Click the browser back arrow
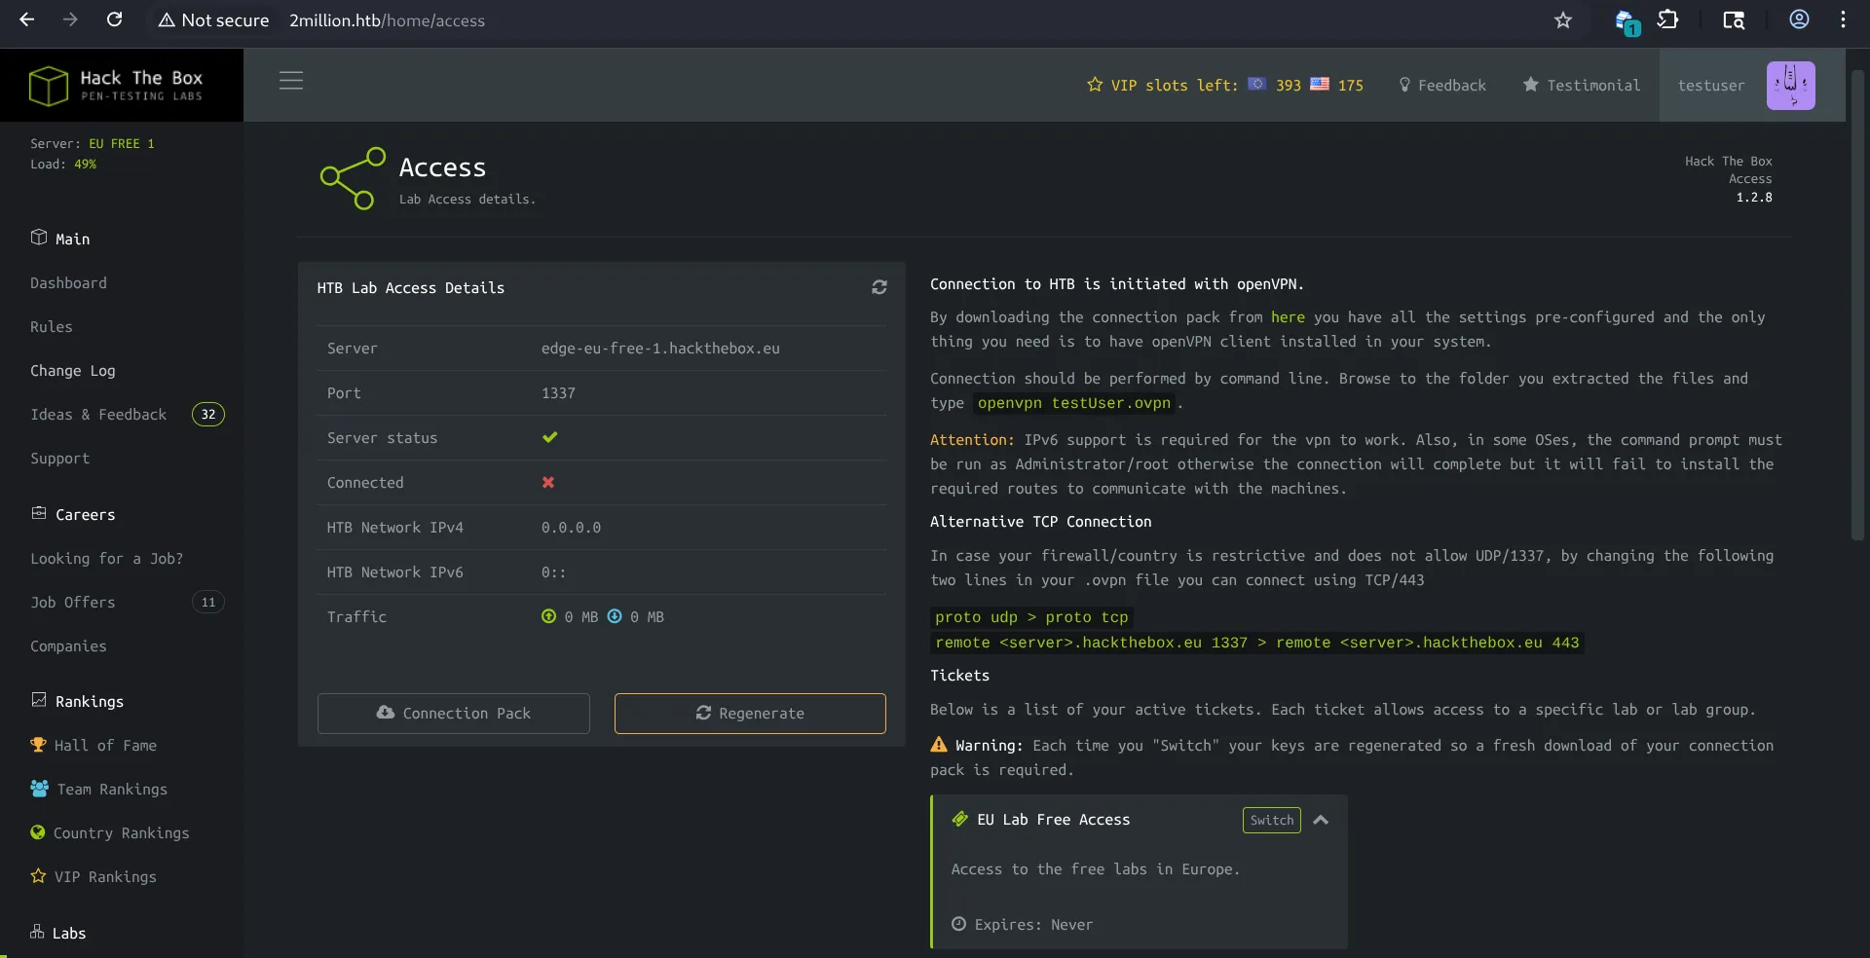Screen dimensions: 1870x958 26,19
